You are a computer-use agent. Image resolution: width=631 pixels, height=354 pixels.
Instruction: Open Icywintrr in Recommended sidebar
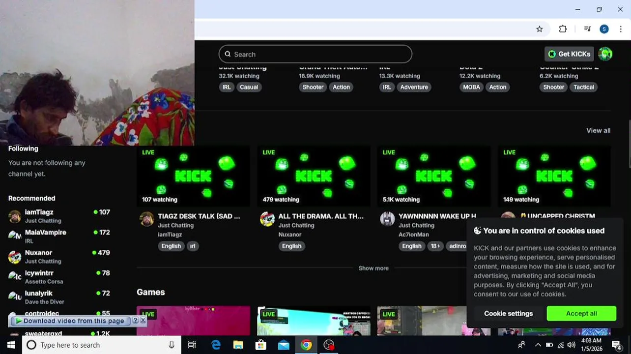pos(59,276)
